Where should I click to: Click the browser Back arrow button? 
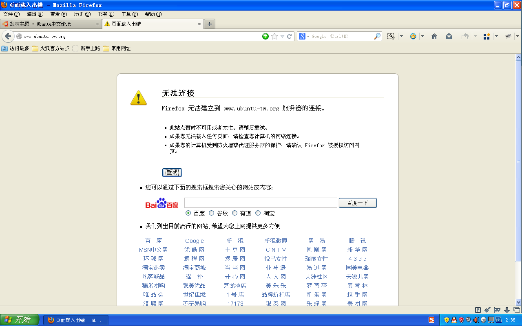pyautogui.click(x=7, y=36)
